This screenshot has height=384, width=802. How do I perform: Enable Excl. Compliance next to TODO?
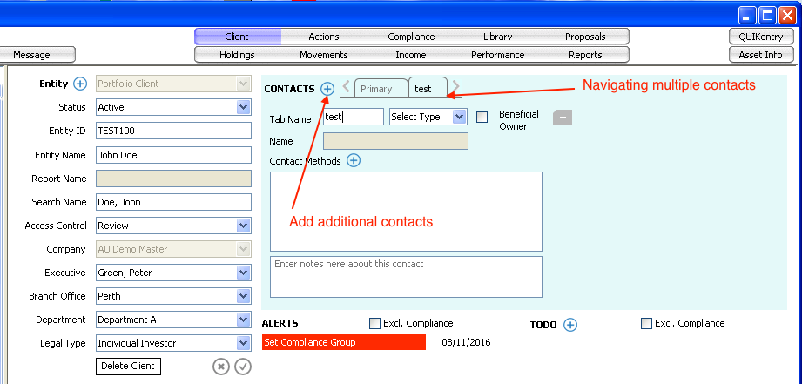(646, 324)
